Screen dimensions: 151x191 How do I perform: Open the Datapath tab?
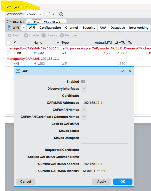[118, 28]
